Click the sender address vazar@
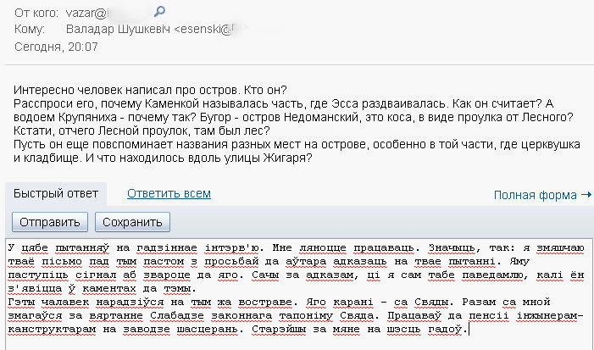Screen dimensions: 594x350 (x=85, y=14)
